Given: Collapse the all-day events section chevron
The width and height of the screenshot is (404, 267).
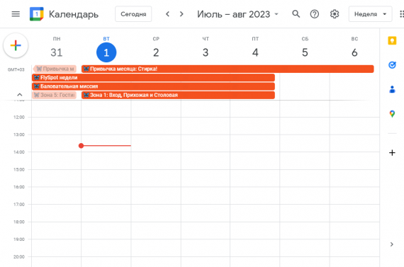Looking at the screenshot, I should [20, 95].
